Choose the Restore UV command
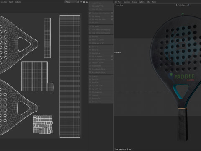This screenshot has width=201, height=151. point(101,99)
